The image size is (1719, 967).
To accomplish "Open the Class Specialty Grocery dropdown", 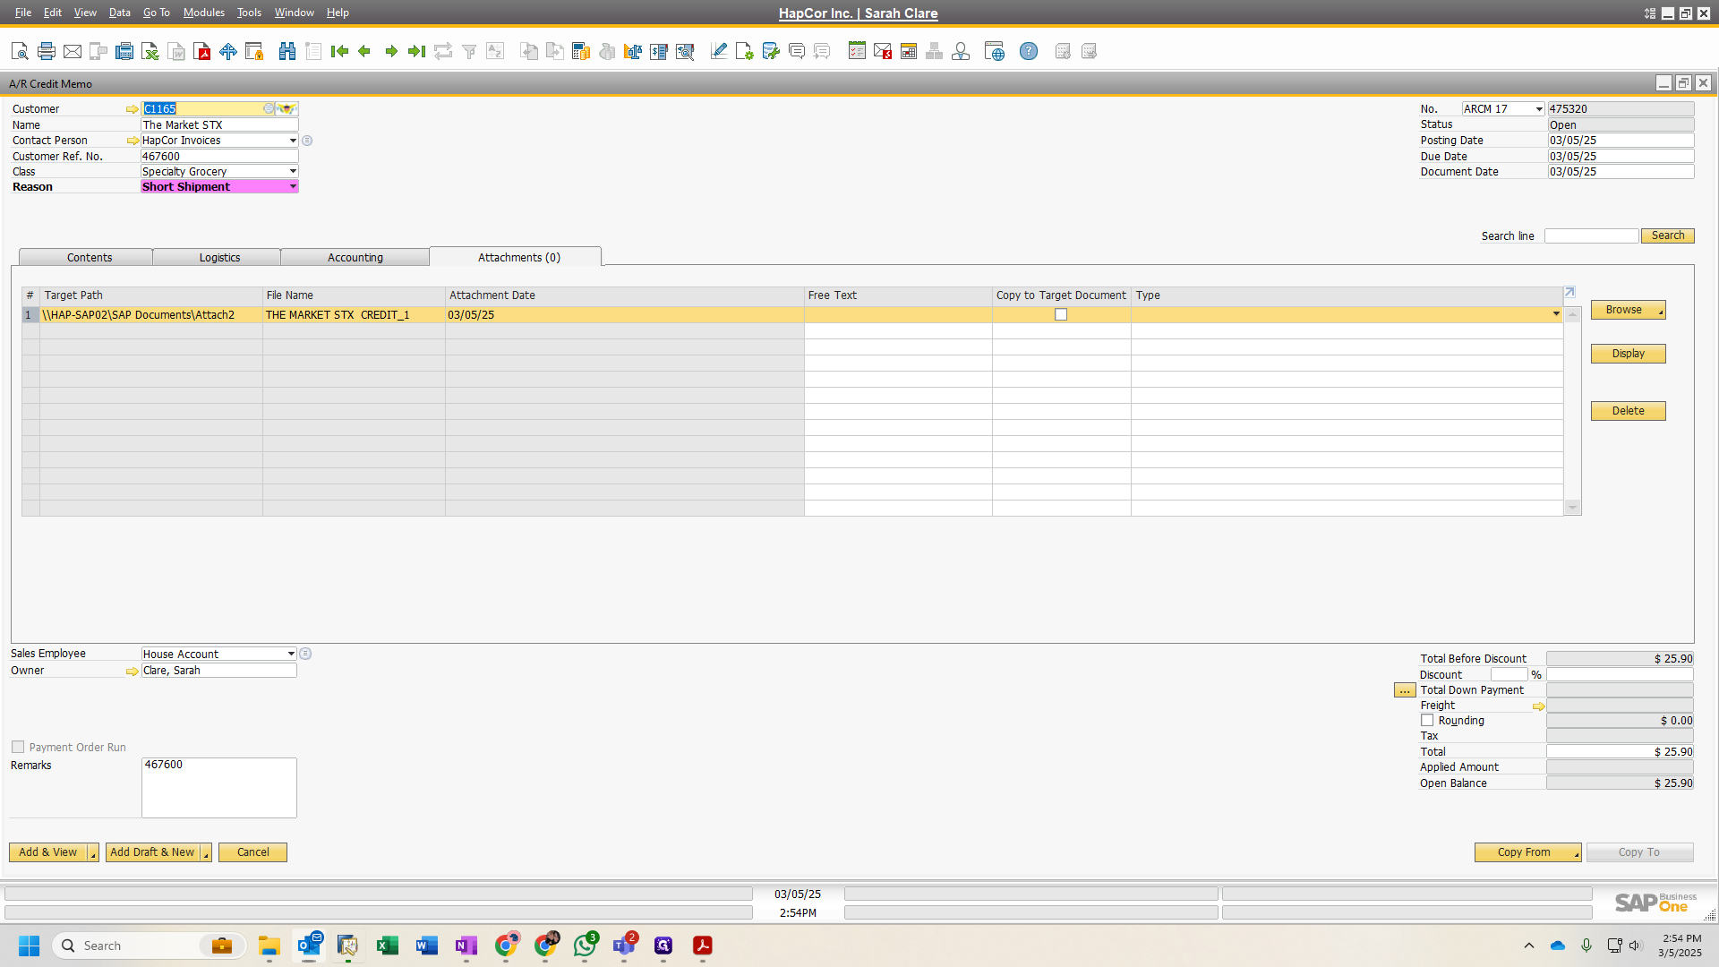I will pos(293,171).
